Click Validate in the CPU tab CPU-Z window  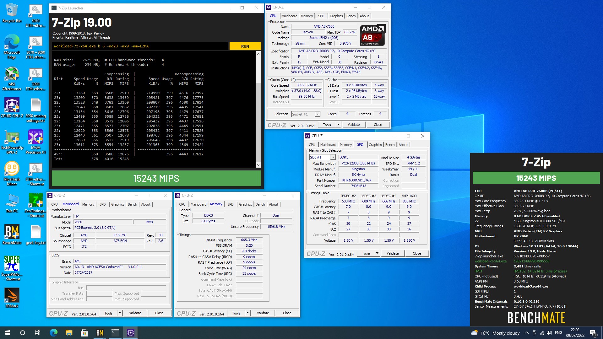coord(354,125)
